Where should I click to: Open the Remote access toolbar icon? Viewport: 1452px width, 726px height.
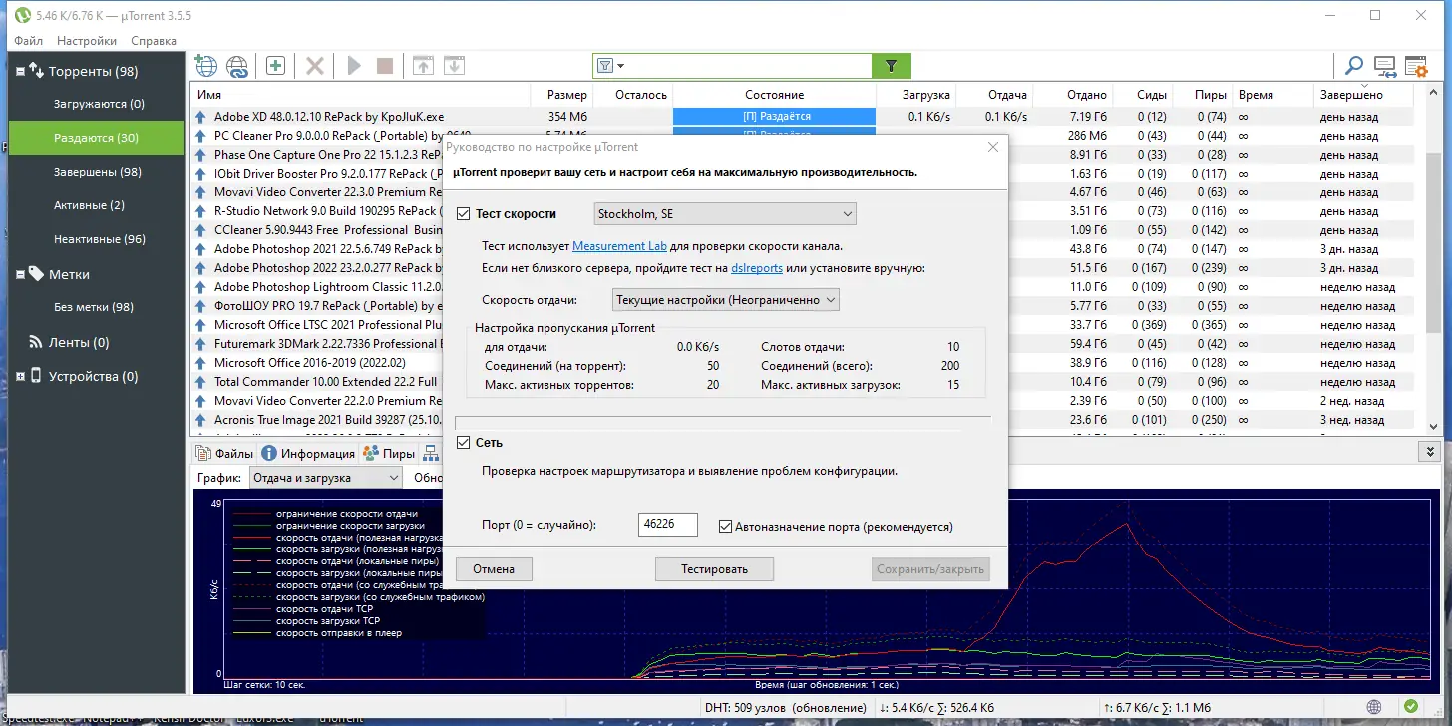[1385, 66]
